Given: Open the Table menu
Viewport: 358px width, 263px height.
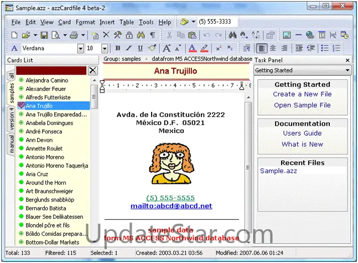Looking at the screenshot, I should pyautogui.click(x=127, y=22).
